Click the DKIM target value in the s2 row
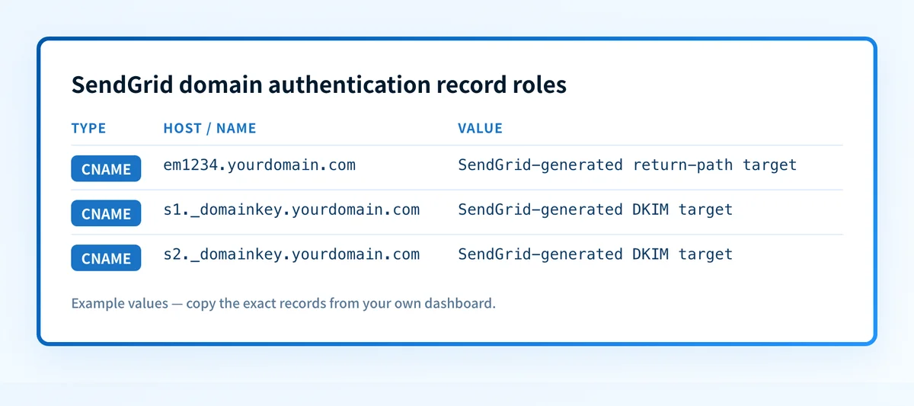Viewport: 914px width, 406px height. 596,254
